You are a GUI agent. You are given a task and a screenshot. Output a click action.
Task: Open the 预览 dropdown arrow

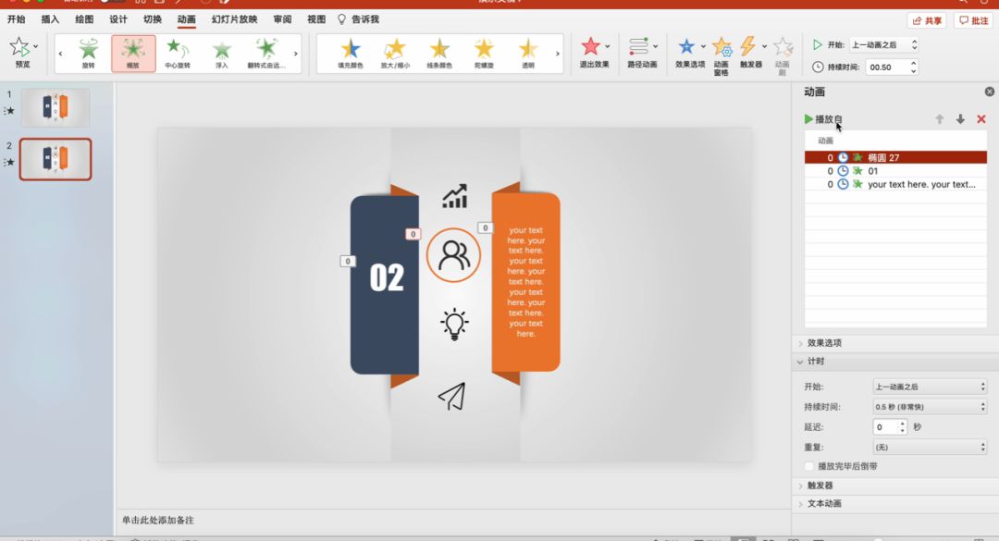pos(36,46)
